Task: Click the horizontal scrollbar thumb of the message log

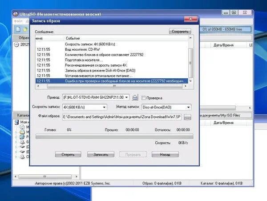Action: [x=115, y=86]
